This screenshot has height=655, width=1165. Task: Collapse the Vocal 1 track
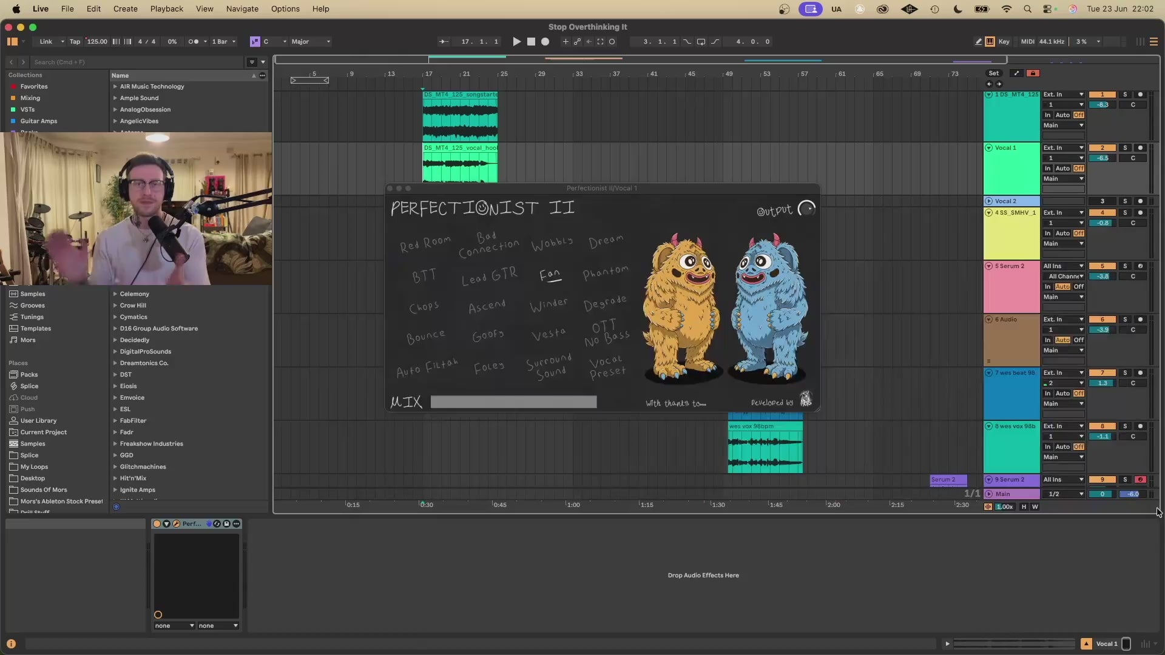click(x=989, y=148)
